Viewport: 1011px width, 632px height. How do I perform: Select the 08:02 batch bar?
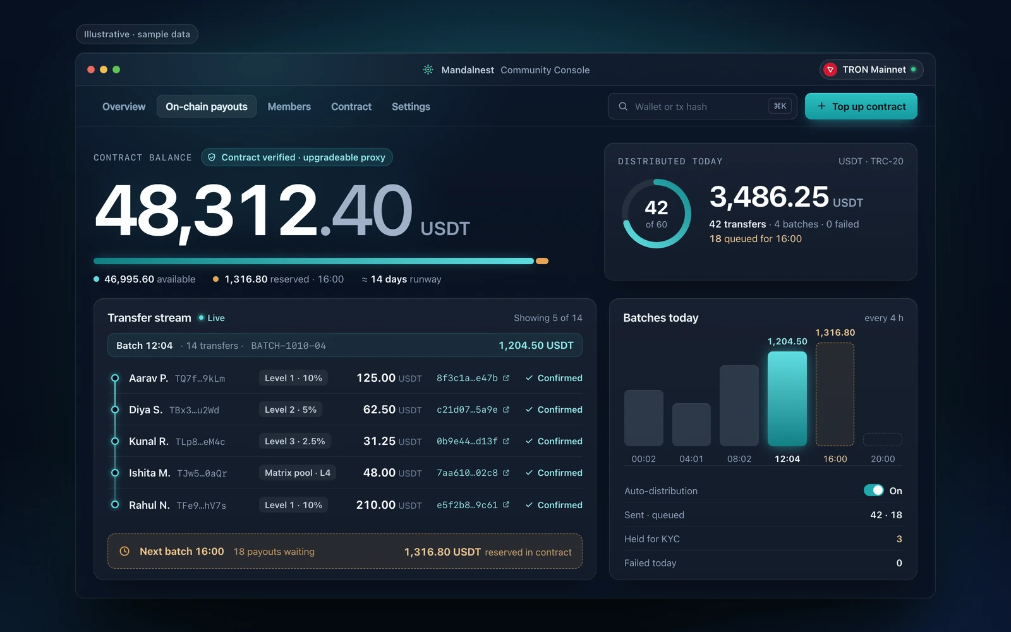(x=739, y=406)
